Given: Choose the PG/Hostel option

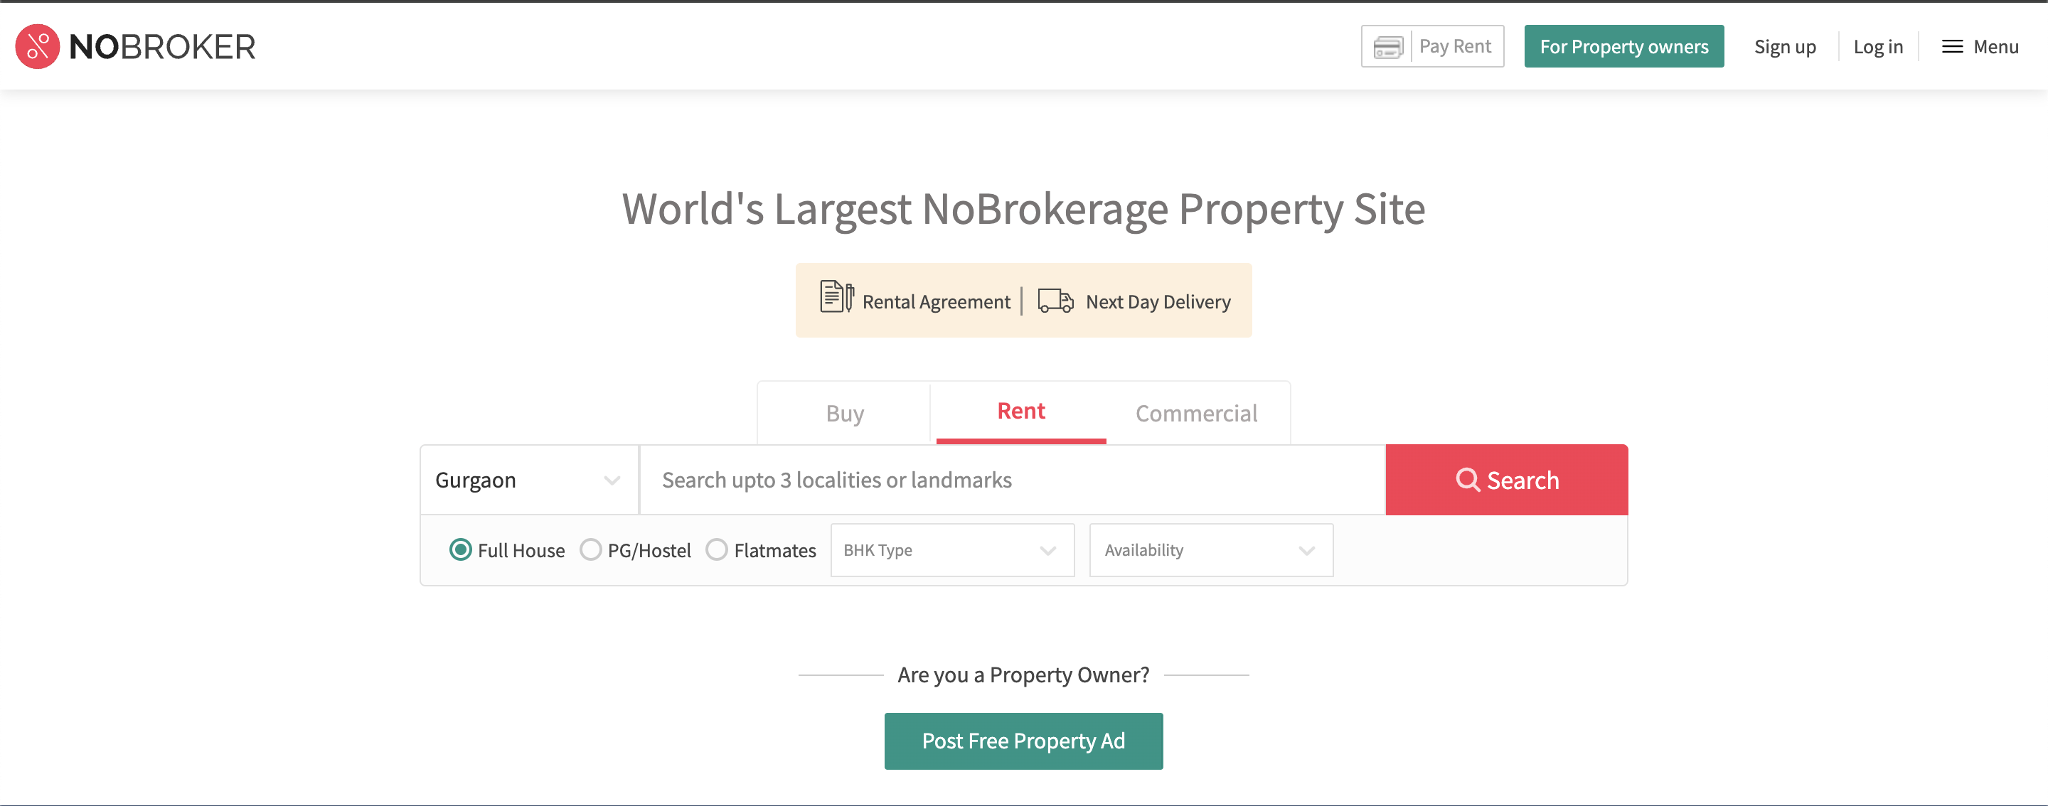Looking at the screenshot, I should [590, 549].
